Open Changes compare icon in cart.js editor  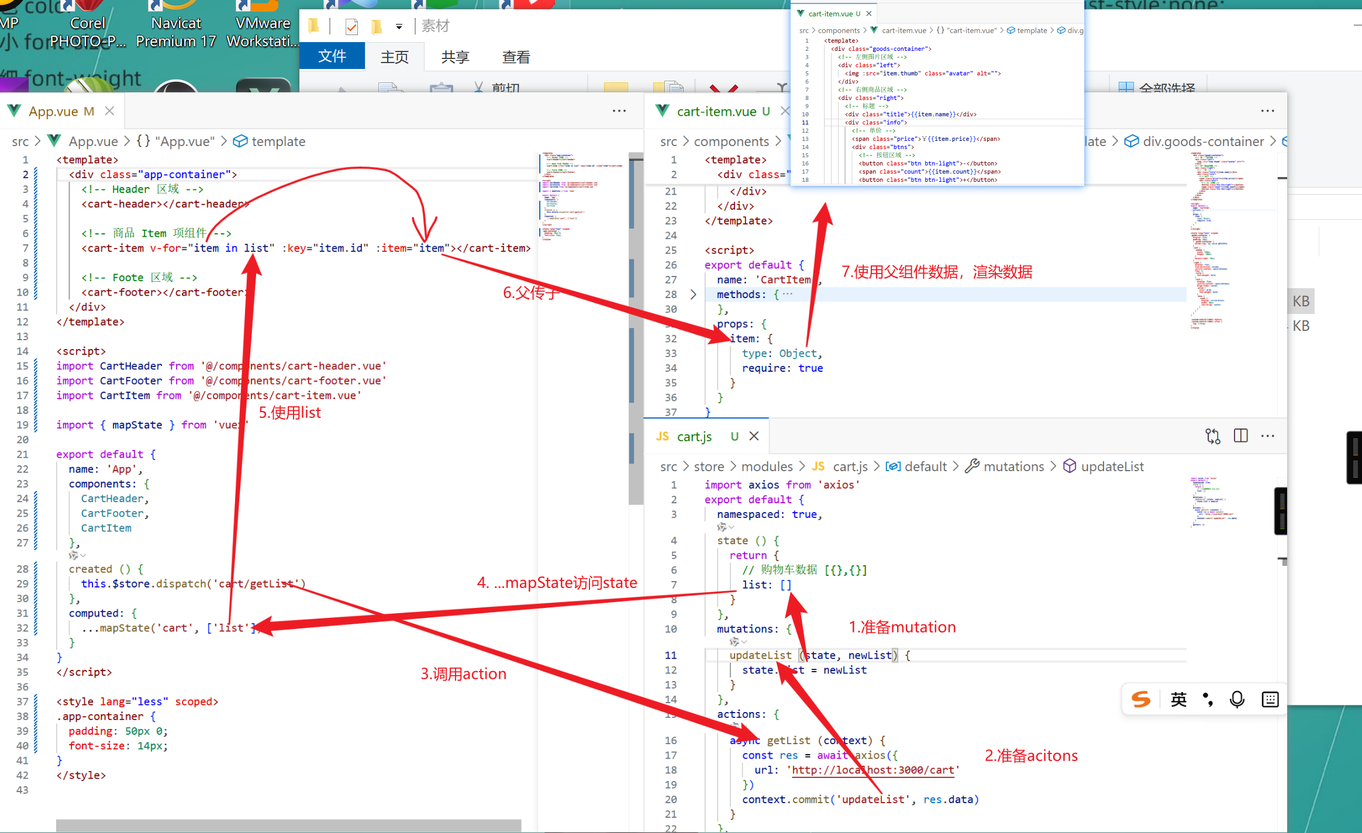1212,436
